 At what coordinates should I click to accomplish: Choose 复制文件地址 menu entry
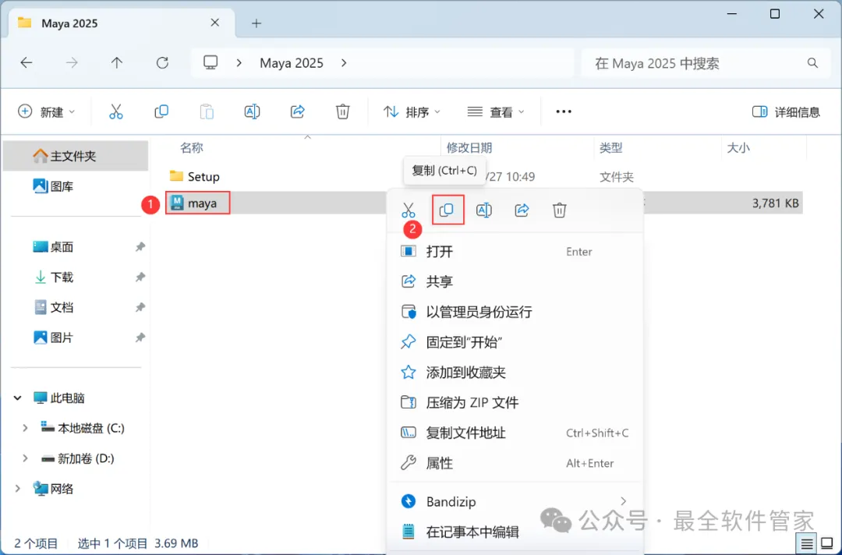point(515,433)
